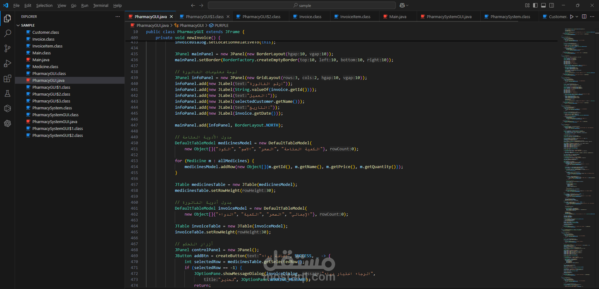Open Source Control view
Image resolution: width=599 pixels, height=289 pixels.
[7, 48]
